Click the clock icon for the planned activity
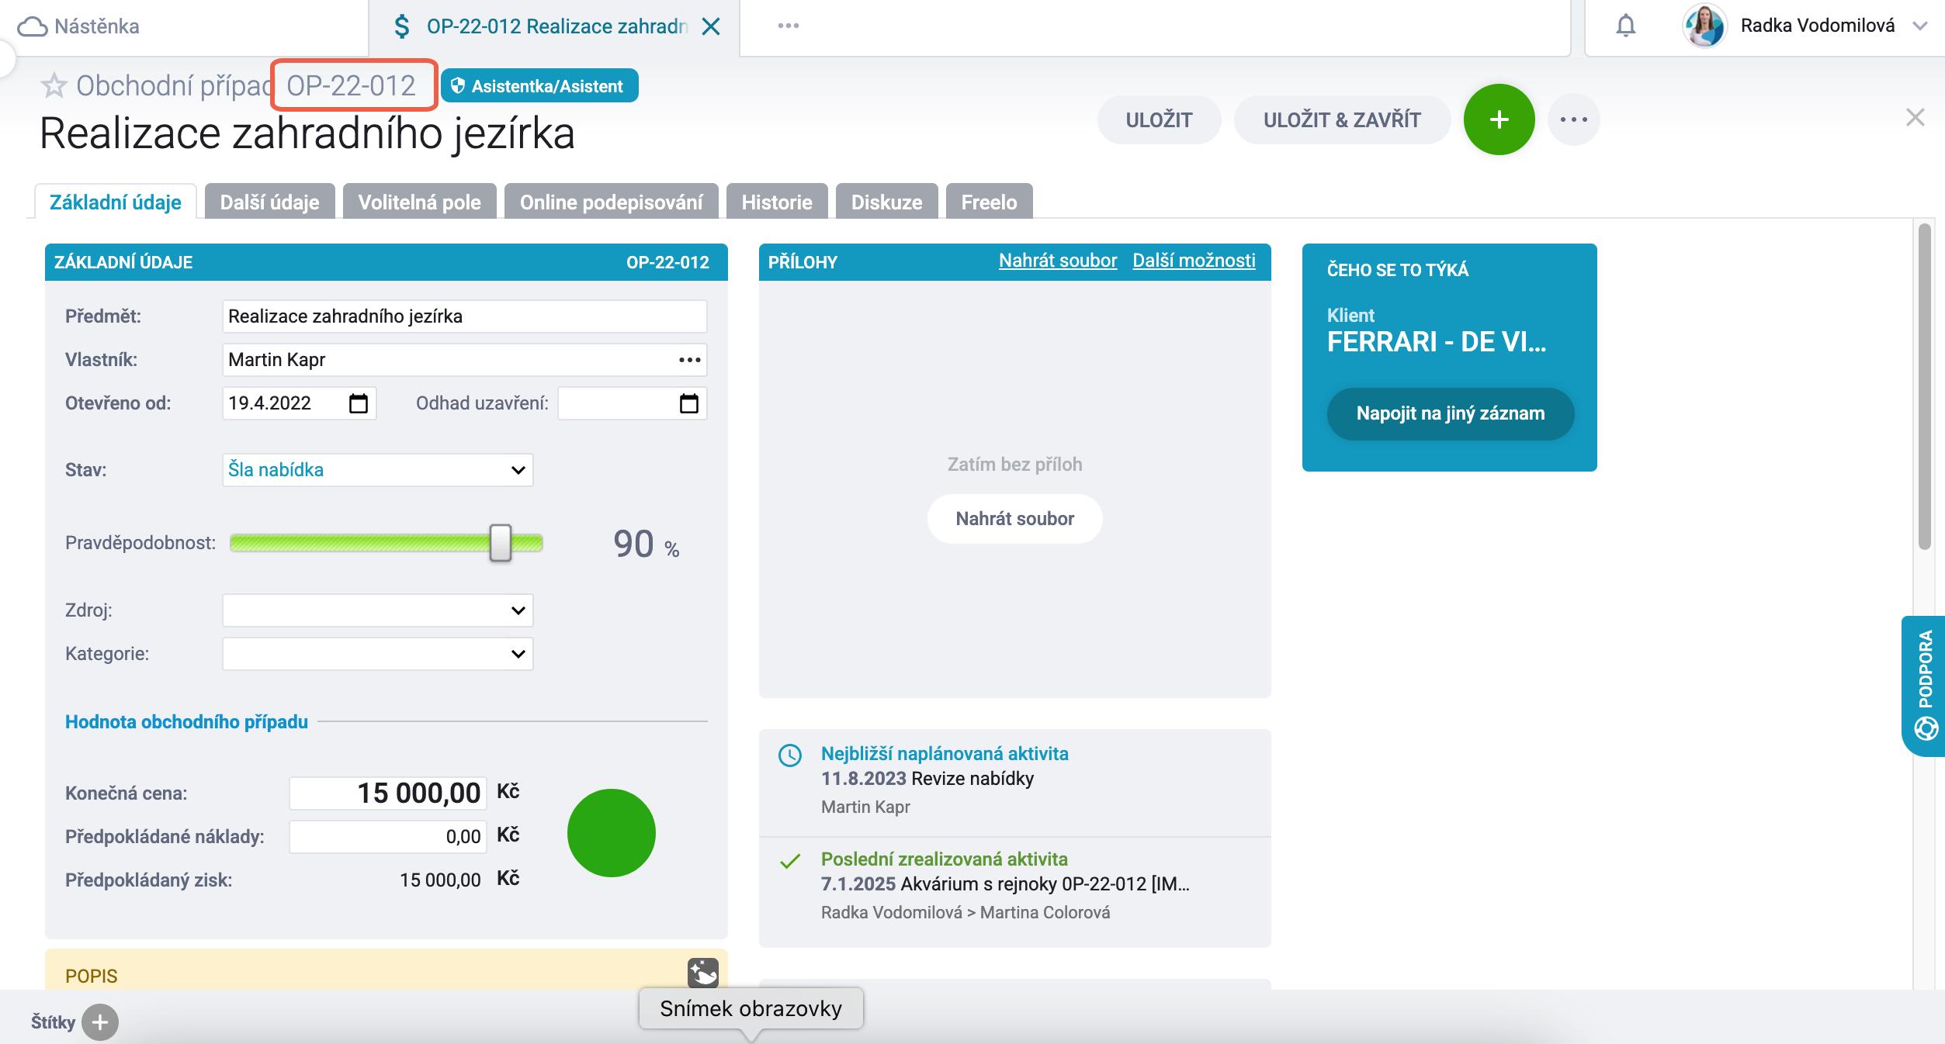 tap(790, 755)
